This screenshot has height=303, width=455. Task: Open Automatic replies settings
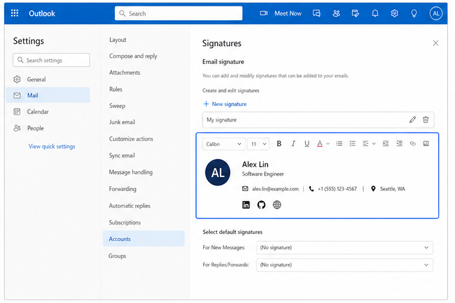pyautogui.click(x=129, y=205)
